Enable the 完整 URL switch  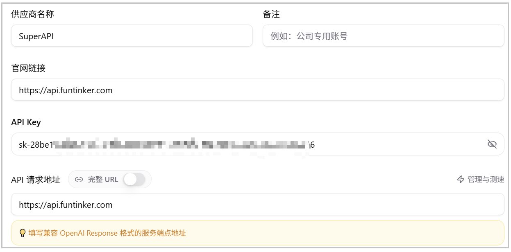pyautogui.click(x=135, y=179)
